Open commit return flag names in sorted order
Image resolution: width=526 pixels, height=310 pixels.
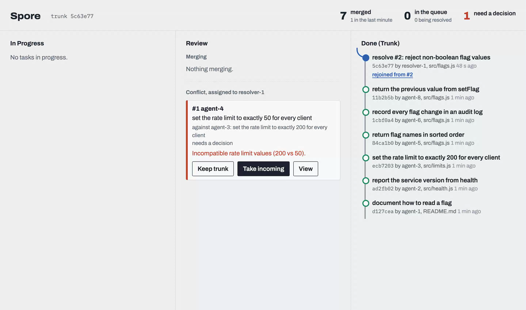418,135
